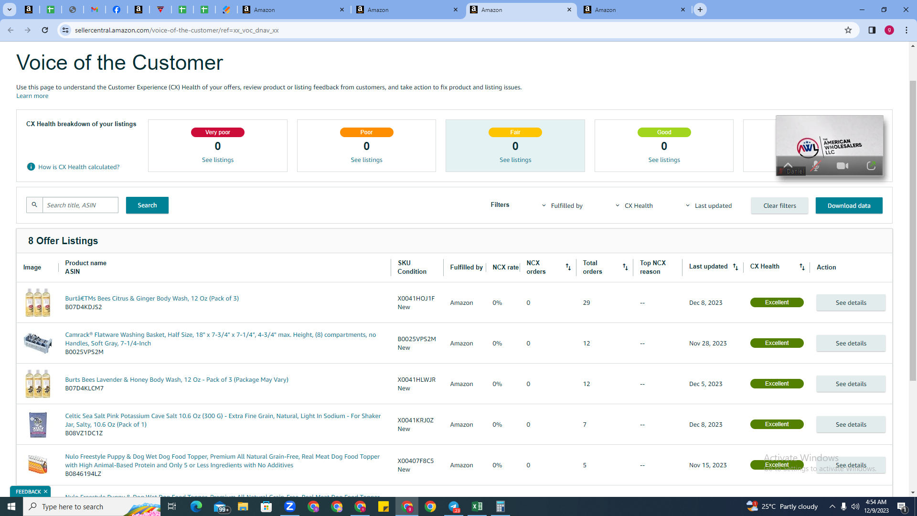
Task: Open the Gmail pinned tab
Action: tap(95, 10)
